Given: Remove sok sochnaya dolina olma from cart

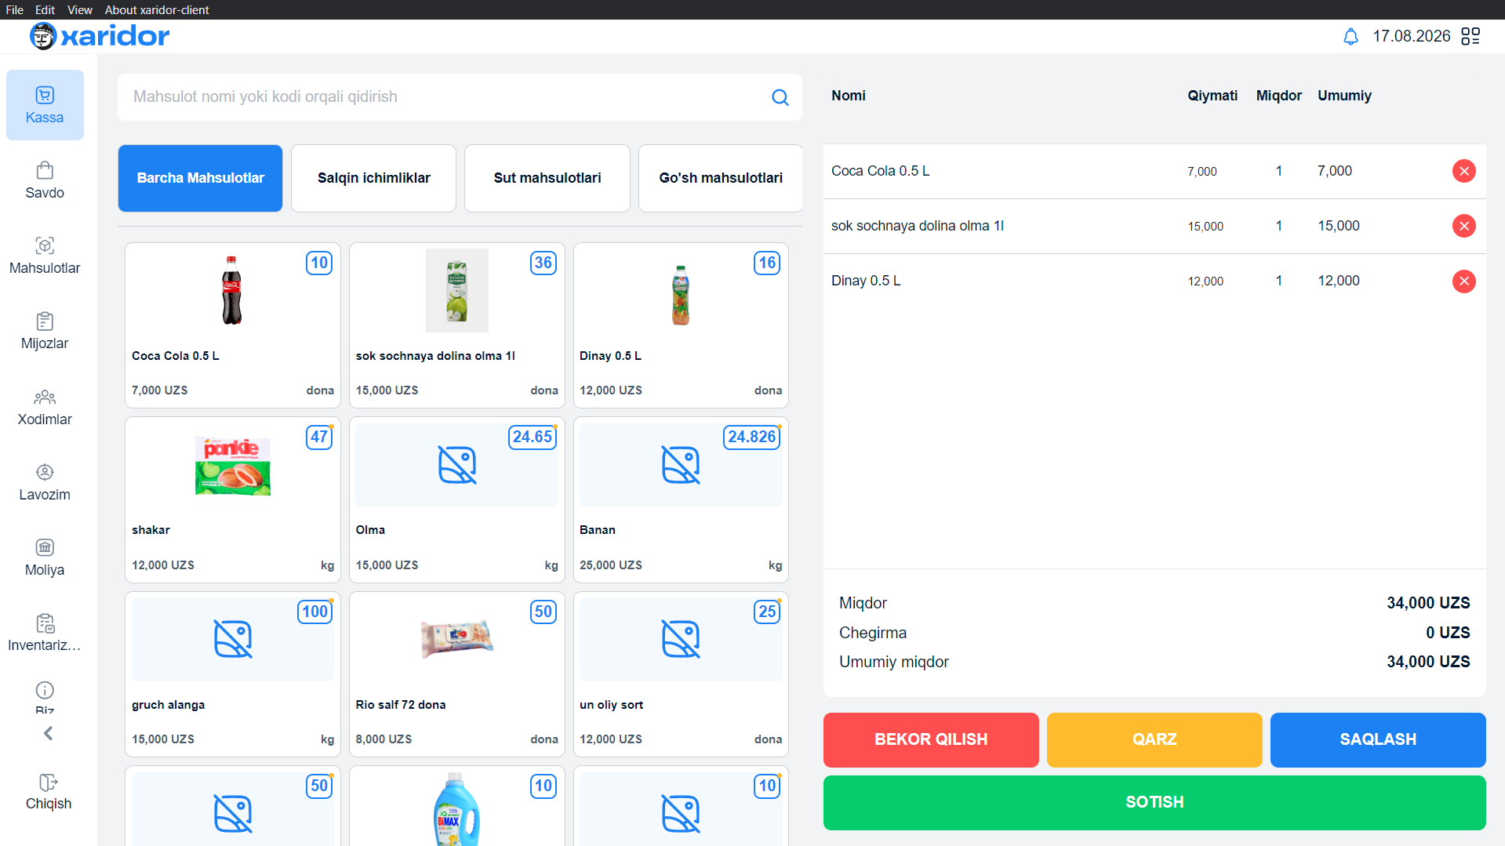Looking at the screenshot, I should click(x=1463, y=226).
